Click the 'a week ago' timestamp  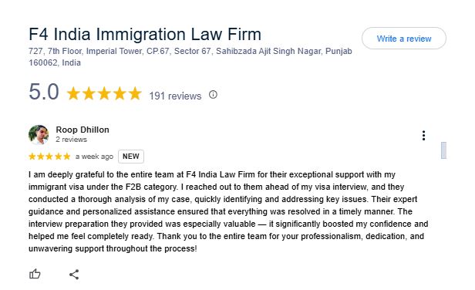click(x=94, y=157)
